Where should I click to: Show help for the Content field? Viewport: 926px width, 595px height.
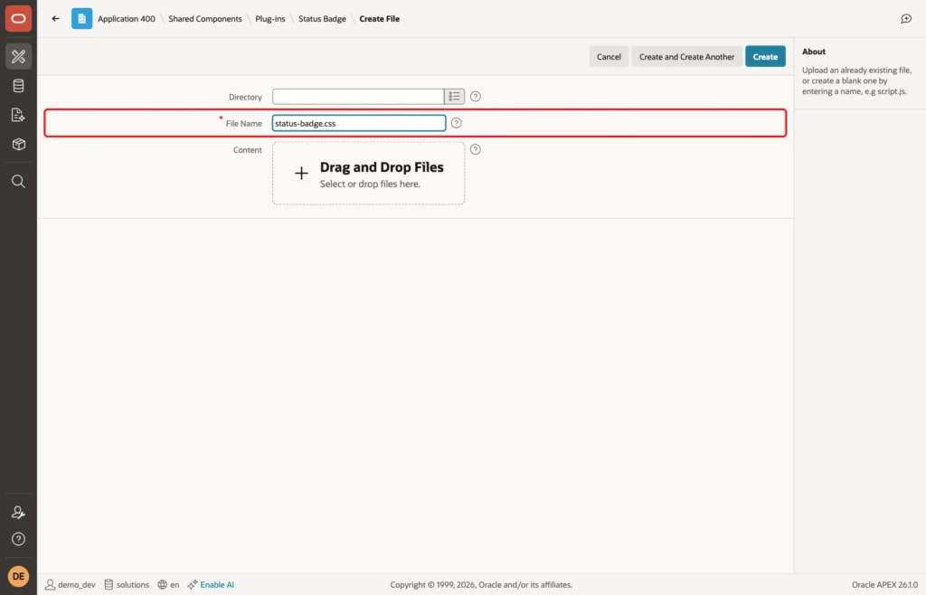[476, 149]
